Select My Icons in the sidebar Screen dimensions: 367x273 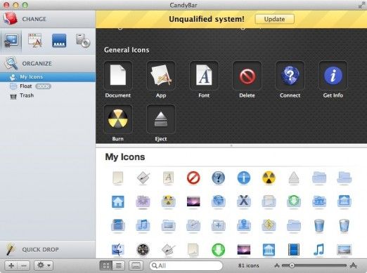pos(48,77)
